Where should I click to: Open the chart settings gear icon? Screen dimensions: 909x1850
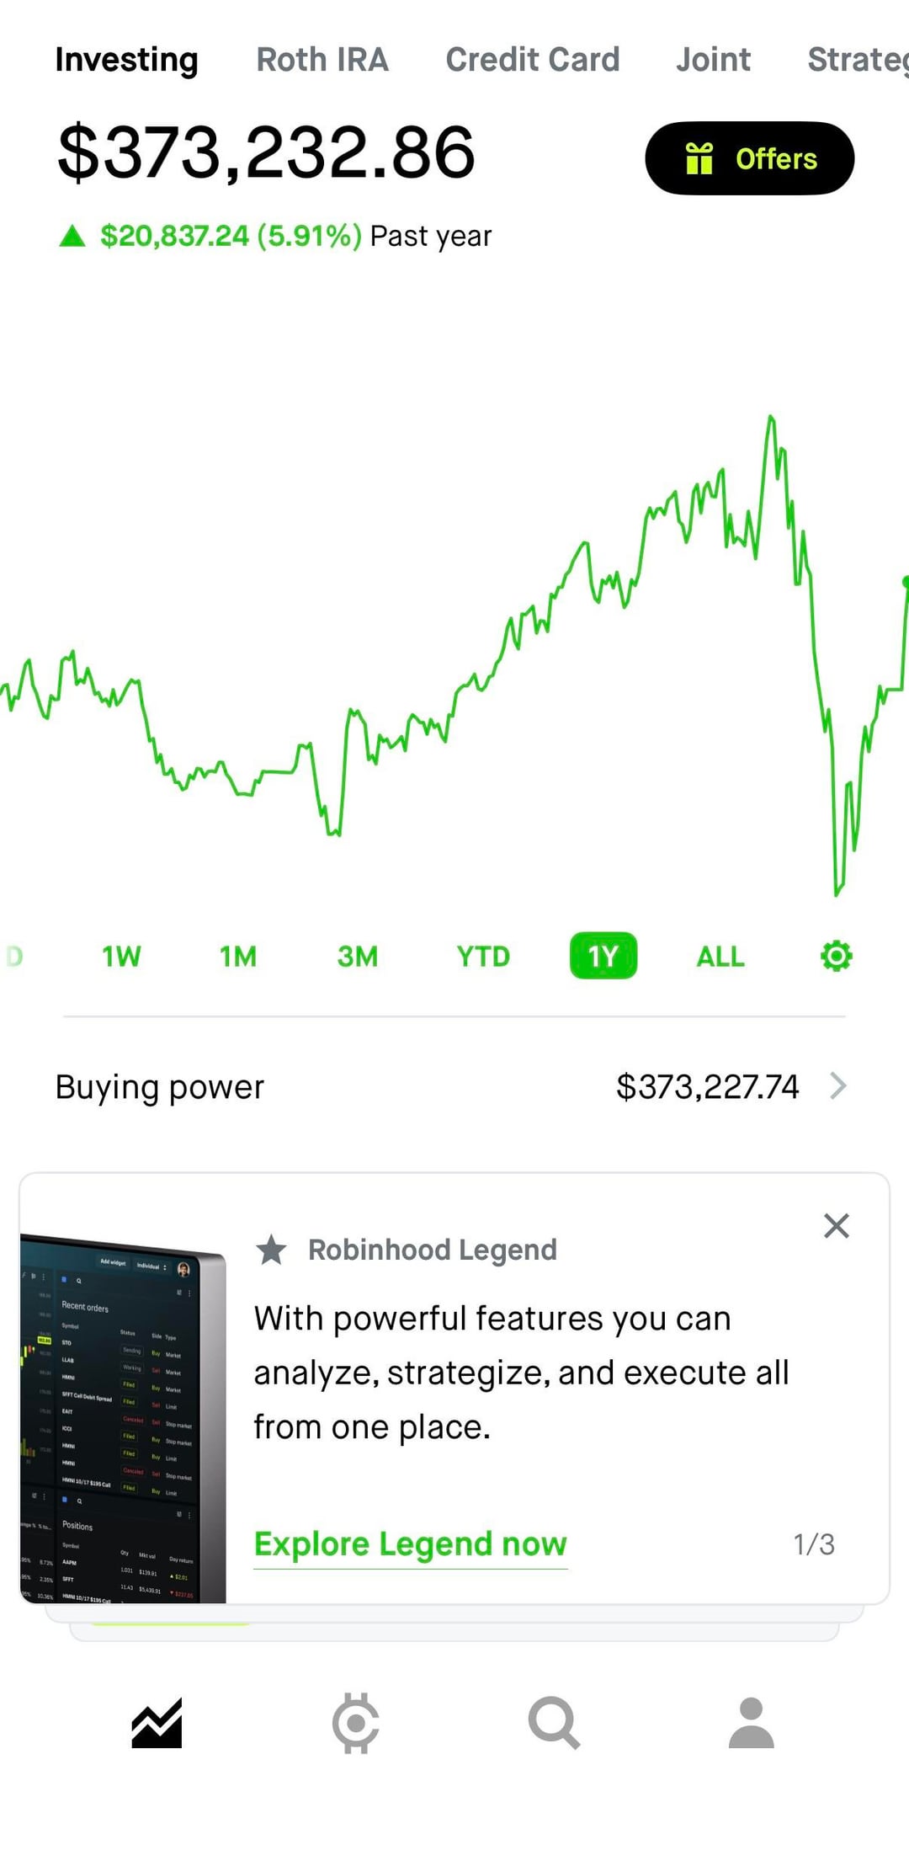(836, 956)
